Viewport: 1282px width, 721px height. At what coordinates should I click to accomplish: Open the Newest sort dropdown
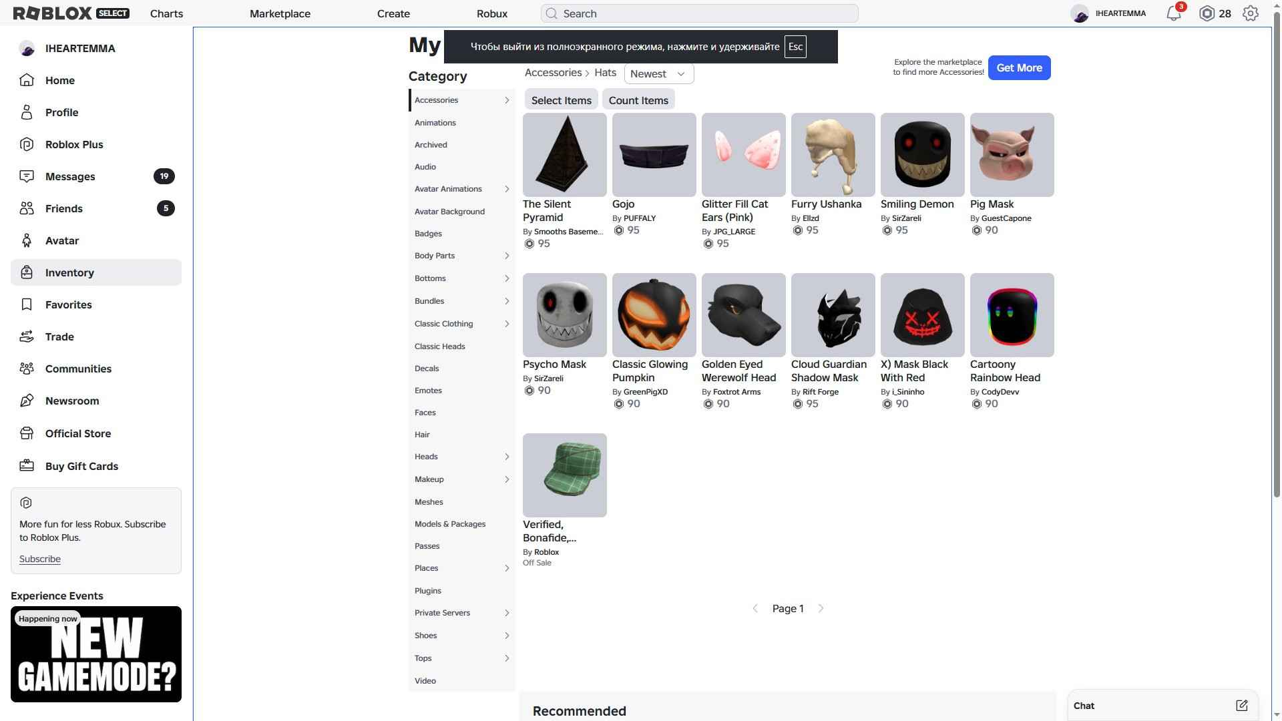click(659, 73)
